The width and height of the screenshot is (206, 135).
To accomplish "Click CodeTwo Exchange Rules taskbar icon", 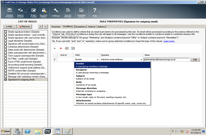I will click(48, 131).
